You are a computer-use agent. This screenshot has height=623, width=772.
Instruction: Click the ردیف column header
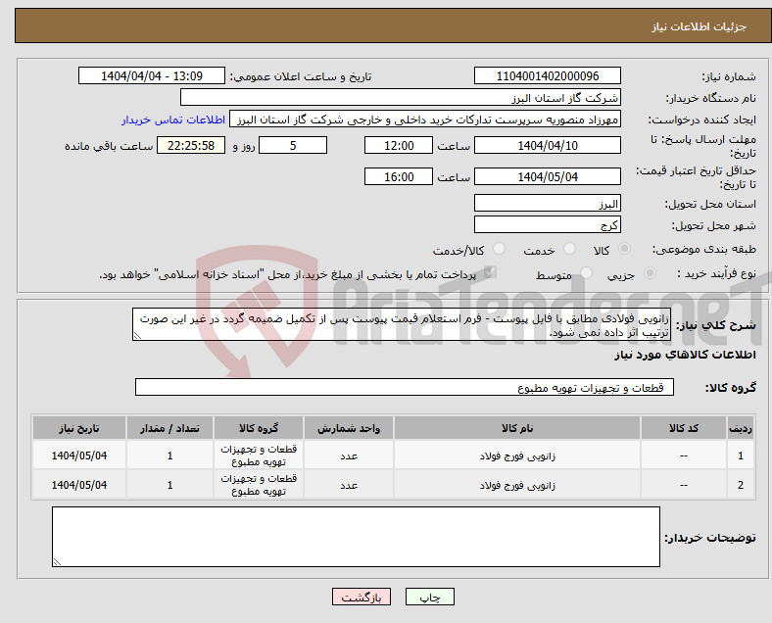[741, 428]
